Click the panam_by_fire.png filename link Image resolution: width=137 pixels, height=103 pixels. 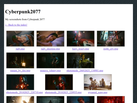(20, 71)
